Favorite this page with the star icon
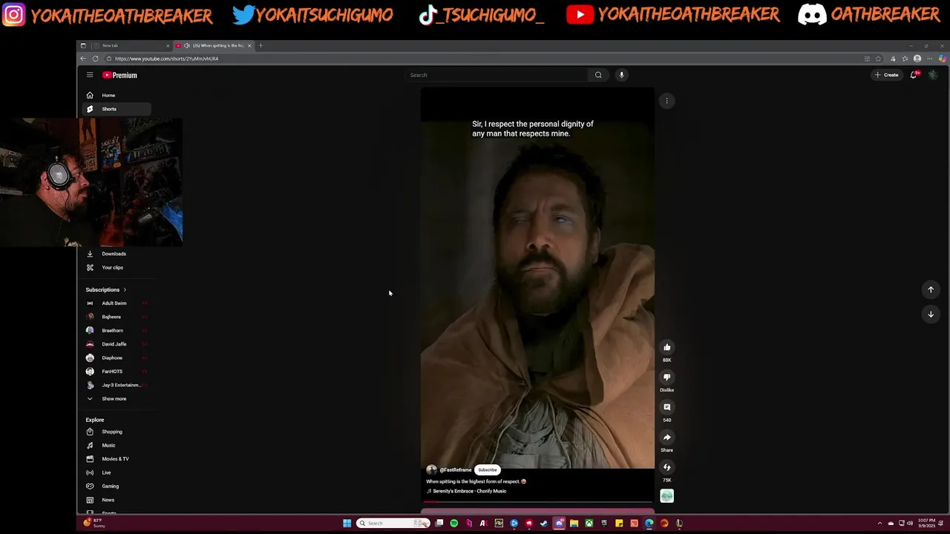Screen dimensions: 950x534 coord(879,59)
